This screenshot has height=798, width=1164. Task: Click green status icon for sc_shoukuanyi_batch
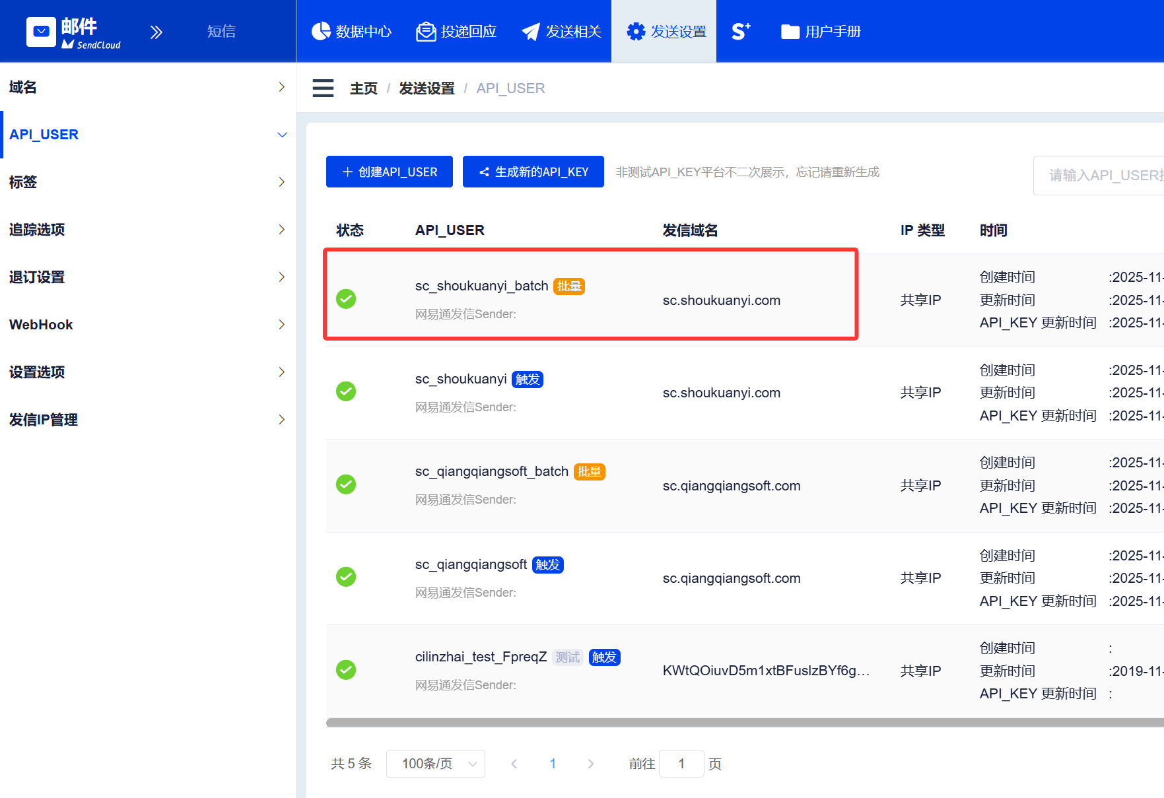point(346,299)
